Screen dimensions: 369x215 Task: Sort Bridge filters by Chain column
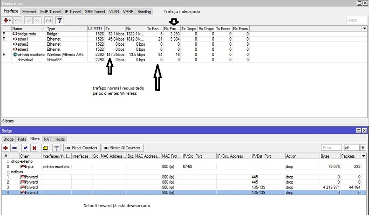(30, 156)
